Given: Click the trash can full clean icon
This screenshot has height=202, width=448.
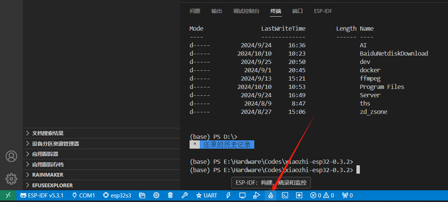Looking at the screenshot, I should pos(170,196).
